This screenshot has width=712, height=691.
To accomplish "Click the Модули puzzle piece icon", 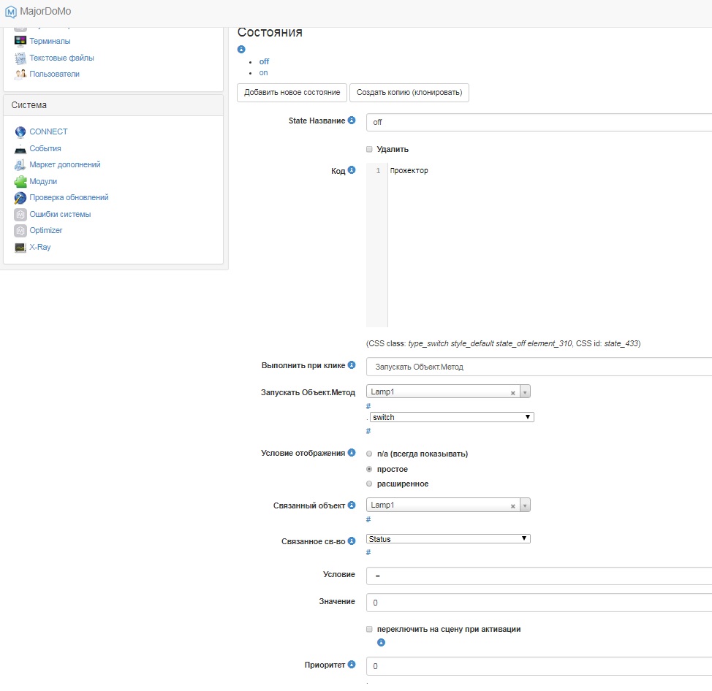I will pos(20,182).
